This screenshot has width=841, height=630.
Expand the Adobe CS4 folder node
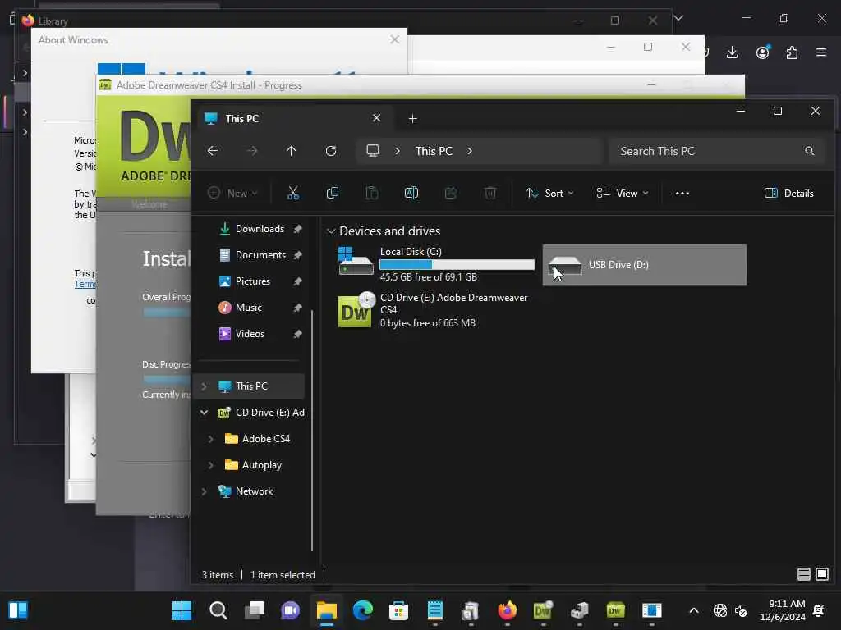[x=210, y=439]
